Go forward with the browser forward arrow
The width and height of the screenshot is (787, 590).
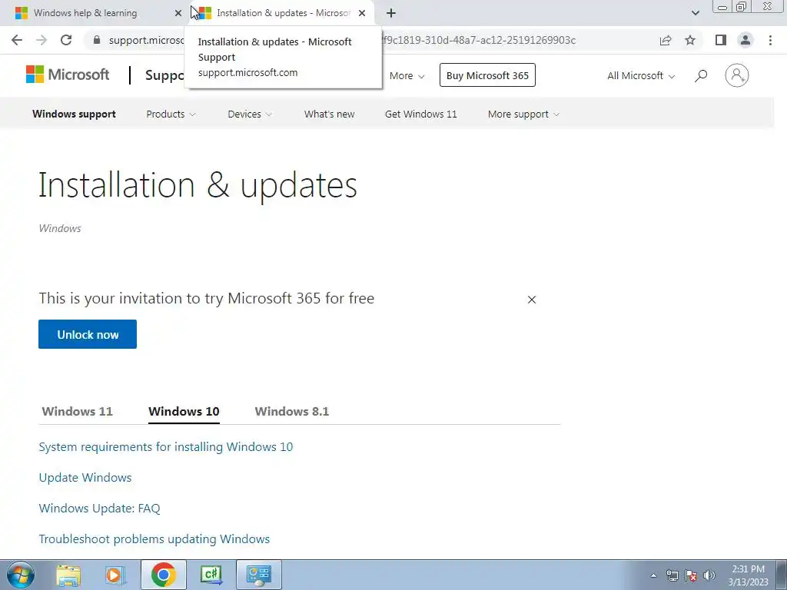tap(42, 40)
